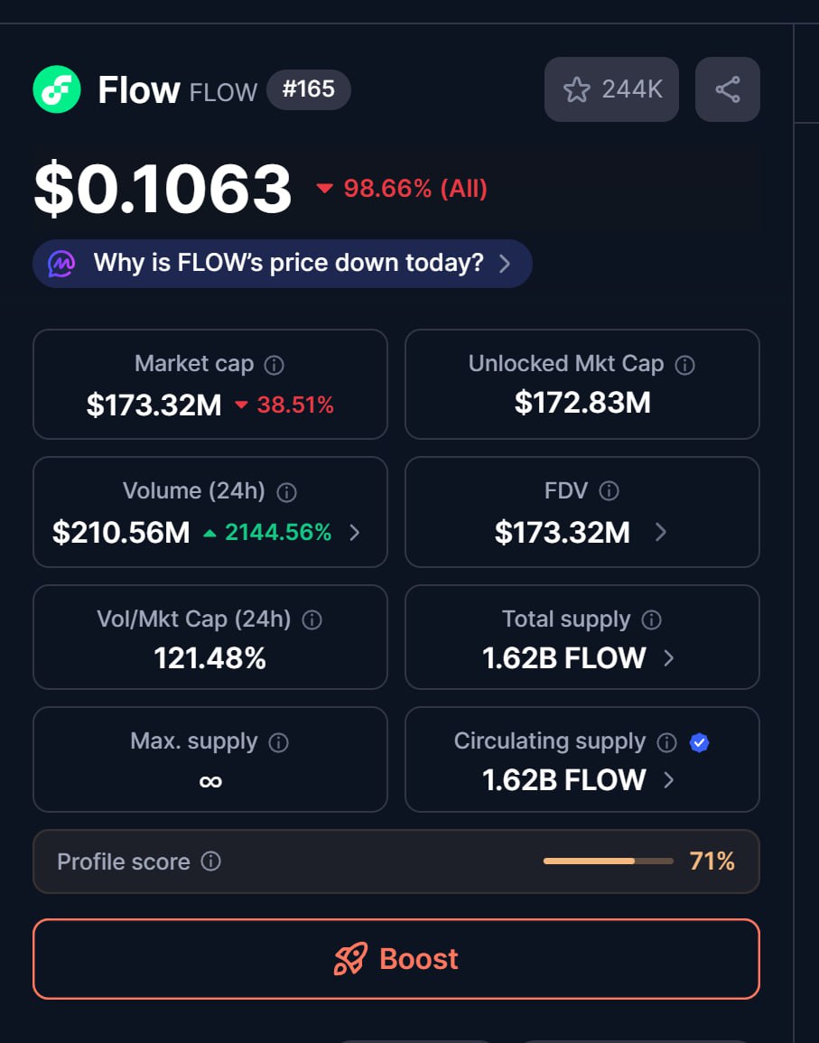Click info icon next to Max. supply
Image resolution: width=819 pixels, height=1043 pixels.
click(279, 742)
